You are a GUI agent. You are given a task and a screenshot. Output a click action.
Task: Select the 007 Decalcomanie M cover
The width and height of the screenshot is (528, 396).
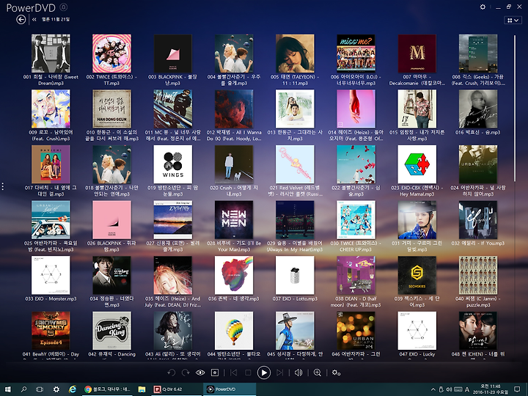[x=417, y=54]
